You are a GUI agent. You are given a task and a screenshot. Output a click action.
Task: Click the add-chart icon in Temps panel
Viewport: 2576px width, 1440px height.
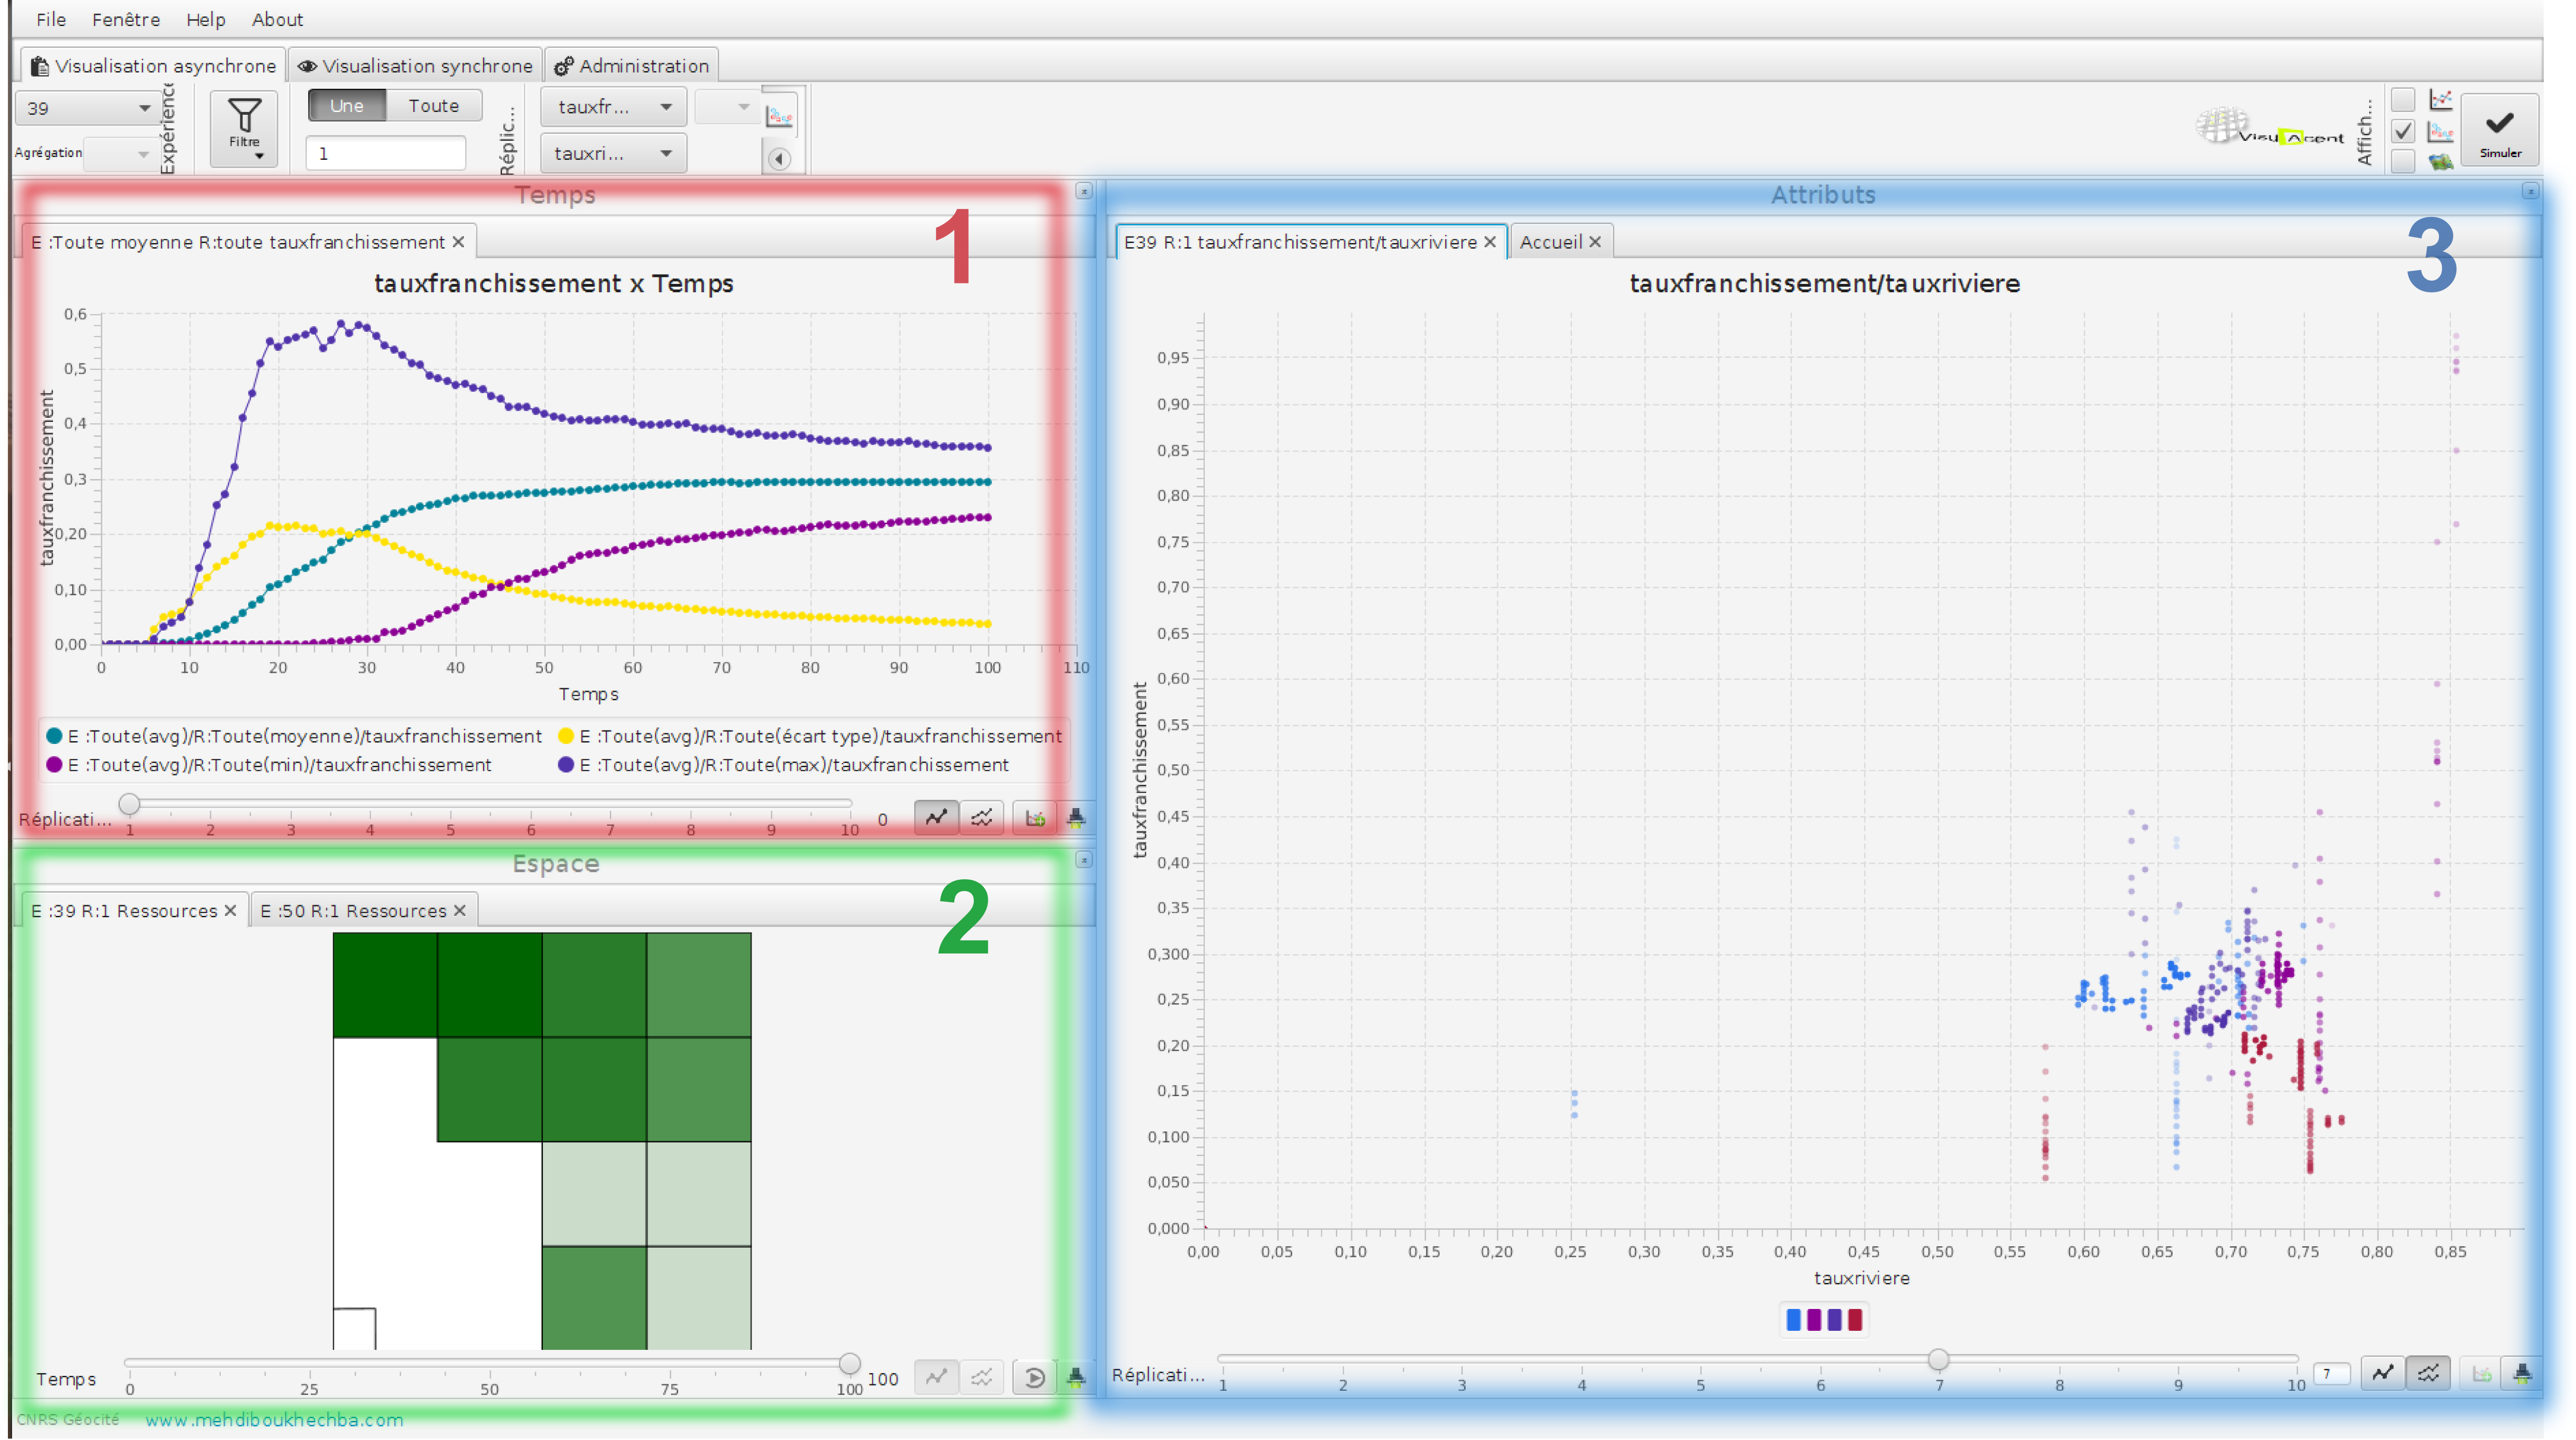point(1034,818)
